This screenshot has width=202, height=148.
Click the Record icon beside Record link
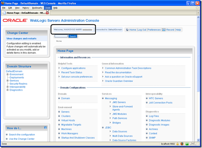coord(164,30)
